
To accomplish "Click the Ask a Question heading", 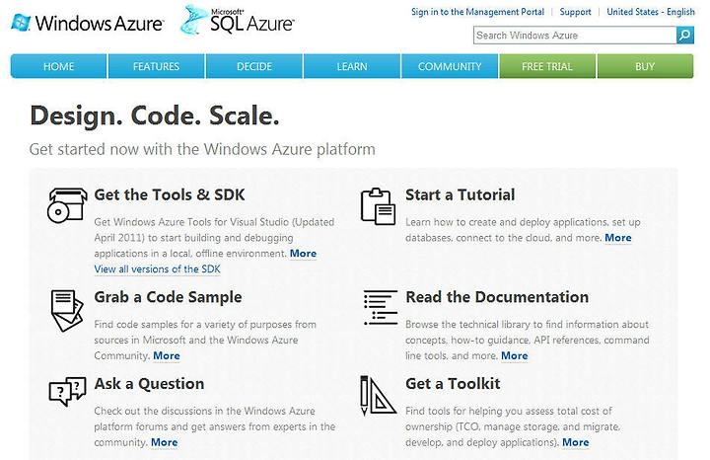I will click(x=149, y=384).
